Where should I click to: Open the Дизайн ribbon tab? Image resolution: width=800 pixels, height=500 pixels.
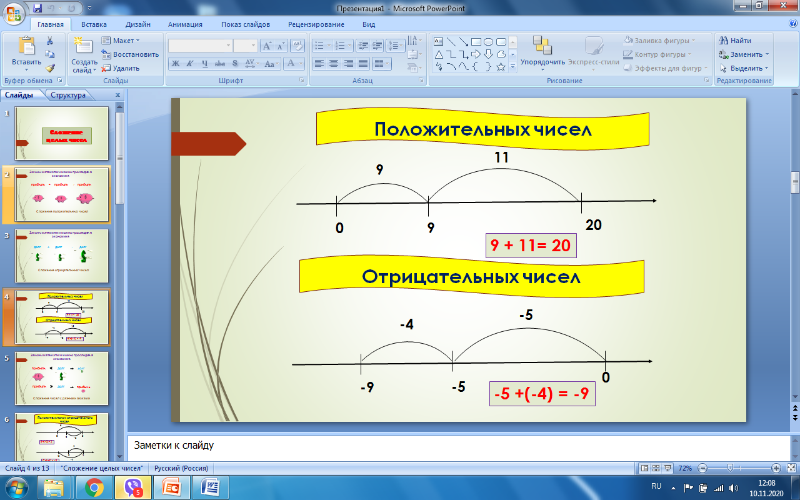137,24
